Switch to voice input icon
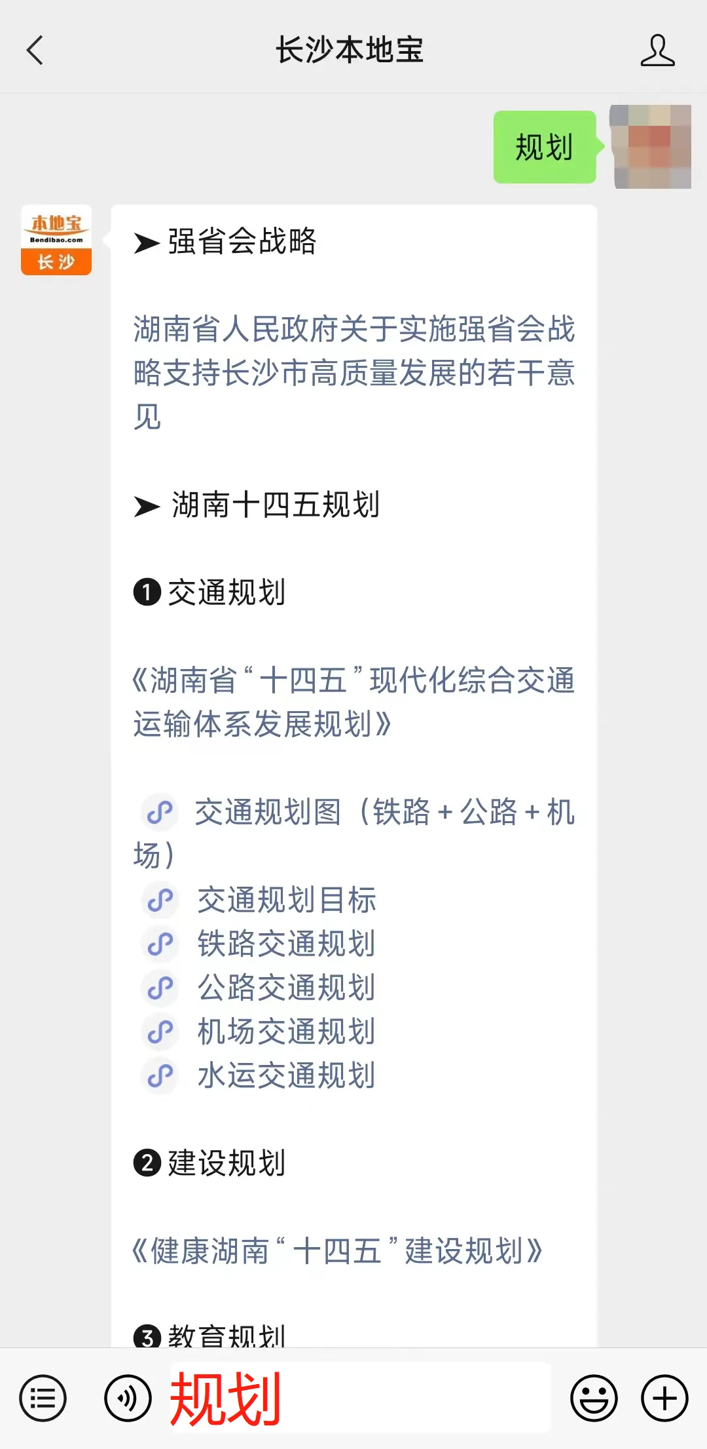The image size is (707, 1449). (x=128, y=1398)
